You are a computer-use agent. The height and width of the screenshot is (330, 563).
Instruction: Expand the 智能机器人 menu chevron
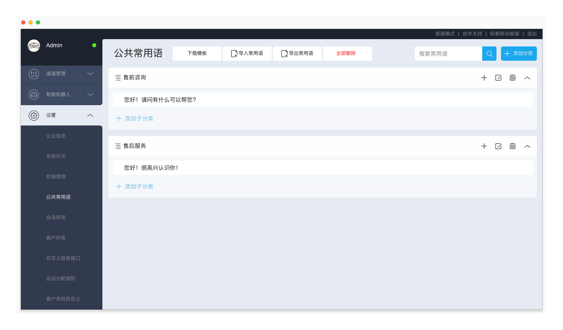click(90, 95)
